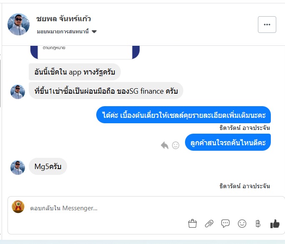The image size is (285, 244).
Task: Open emoji picker in the composer toolbar
Action: pyautogui.click(x=242, y=224)
